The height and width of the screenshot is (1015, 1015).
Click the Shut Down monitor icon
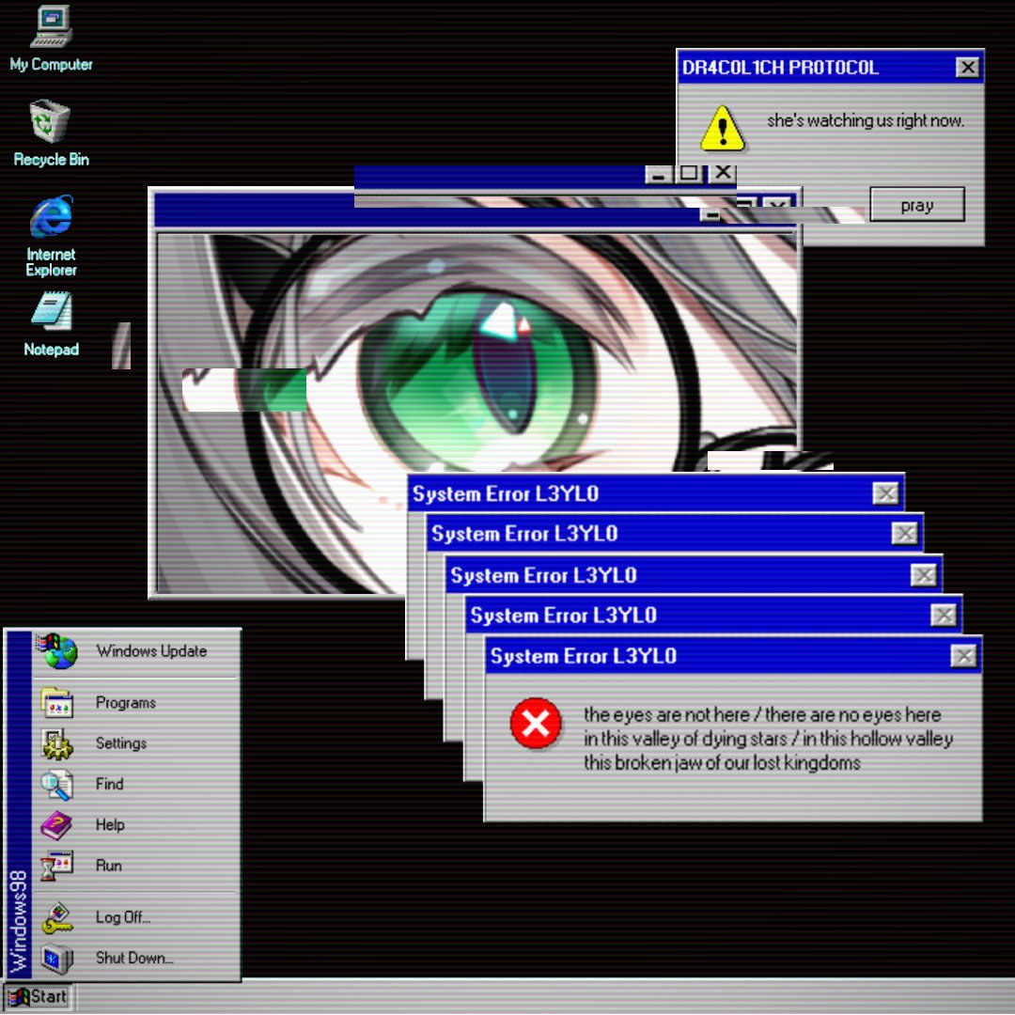[57, 959]
